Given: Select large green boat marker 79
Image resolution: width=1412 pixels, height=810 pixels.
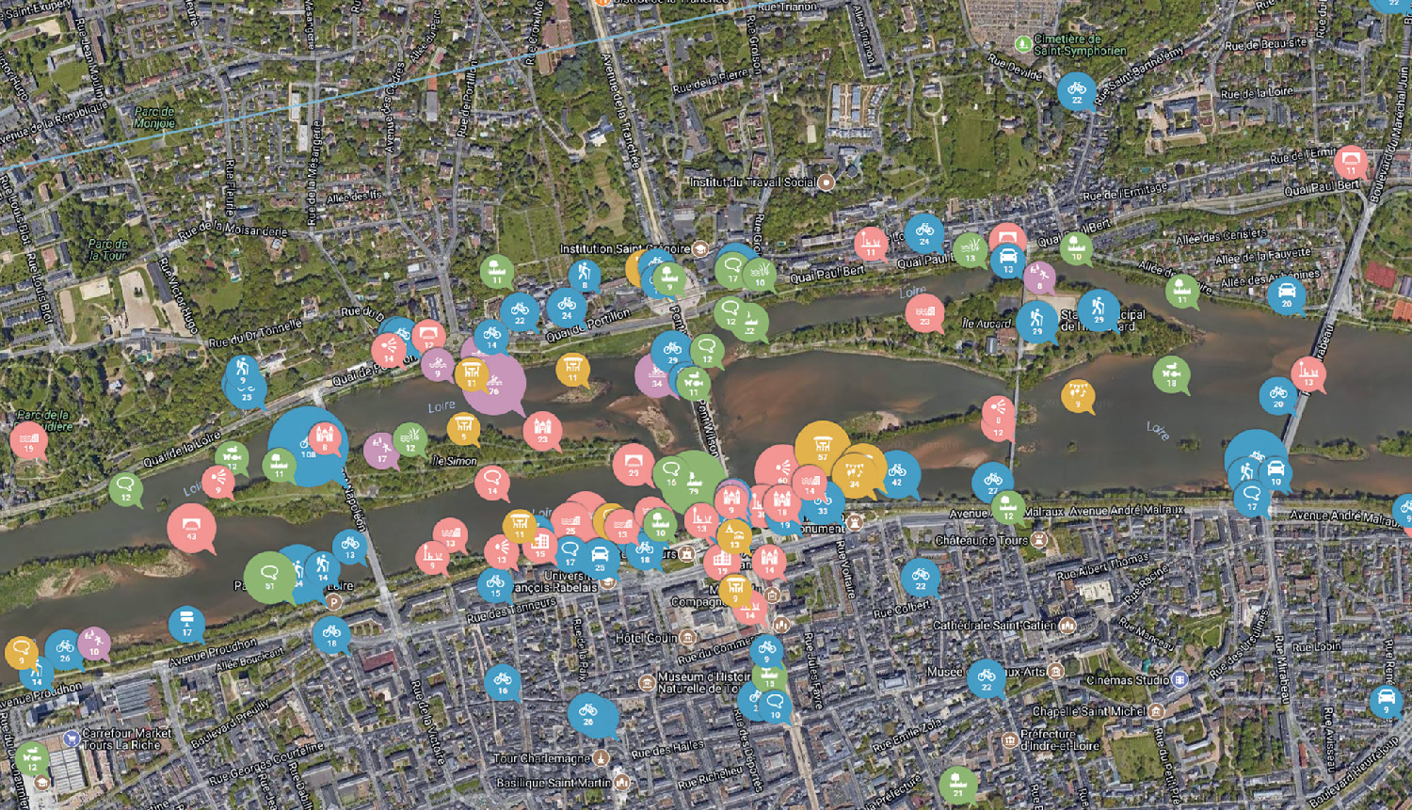Looking at the screenshot, I should [694, 482].
